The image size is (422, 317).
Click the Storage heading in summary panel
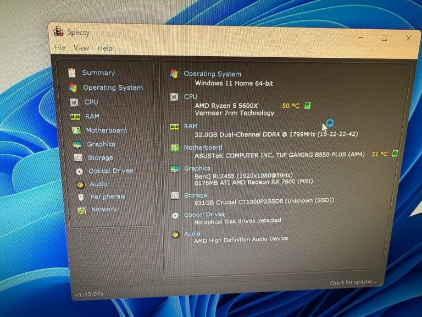point(196,195)
